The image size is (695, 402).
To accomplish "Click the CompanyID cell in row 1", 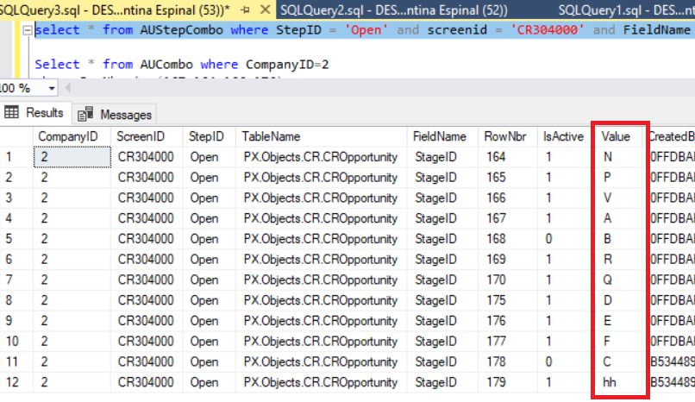I will (x=72, y=157).
